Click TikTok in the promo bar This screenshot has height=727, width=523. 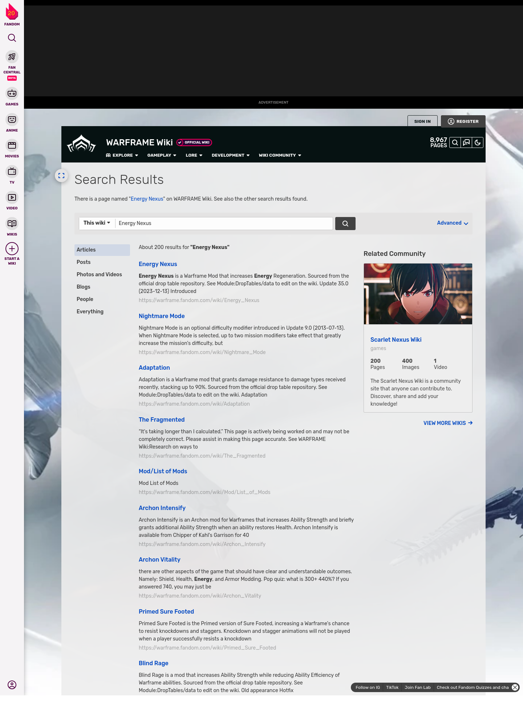pyautogui.click(x=392, y=687)
